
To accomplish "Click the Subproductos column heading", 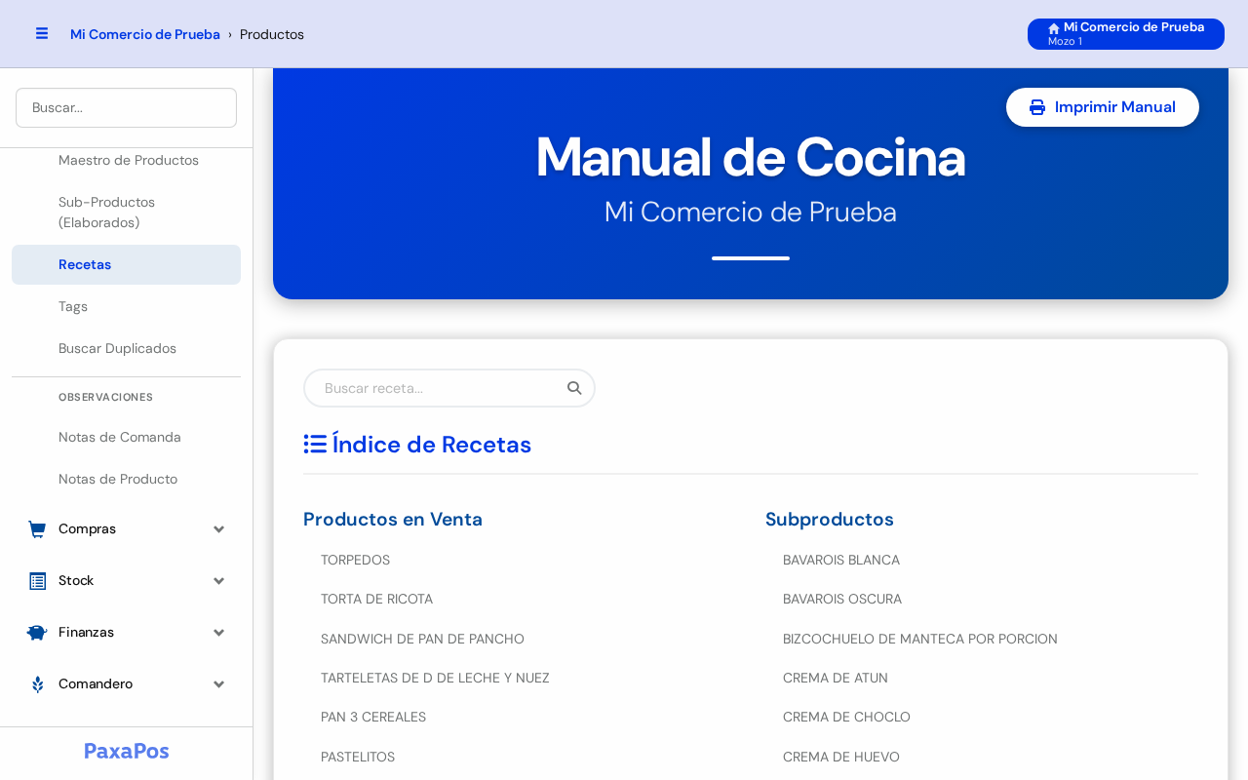I will coord(830,519).
